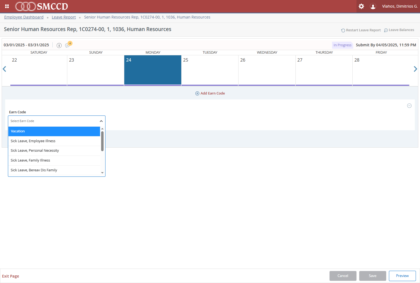Click Exit Page link
The height and width of the screenshot is (283, 420).
coord(11,276)
